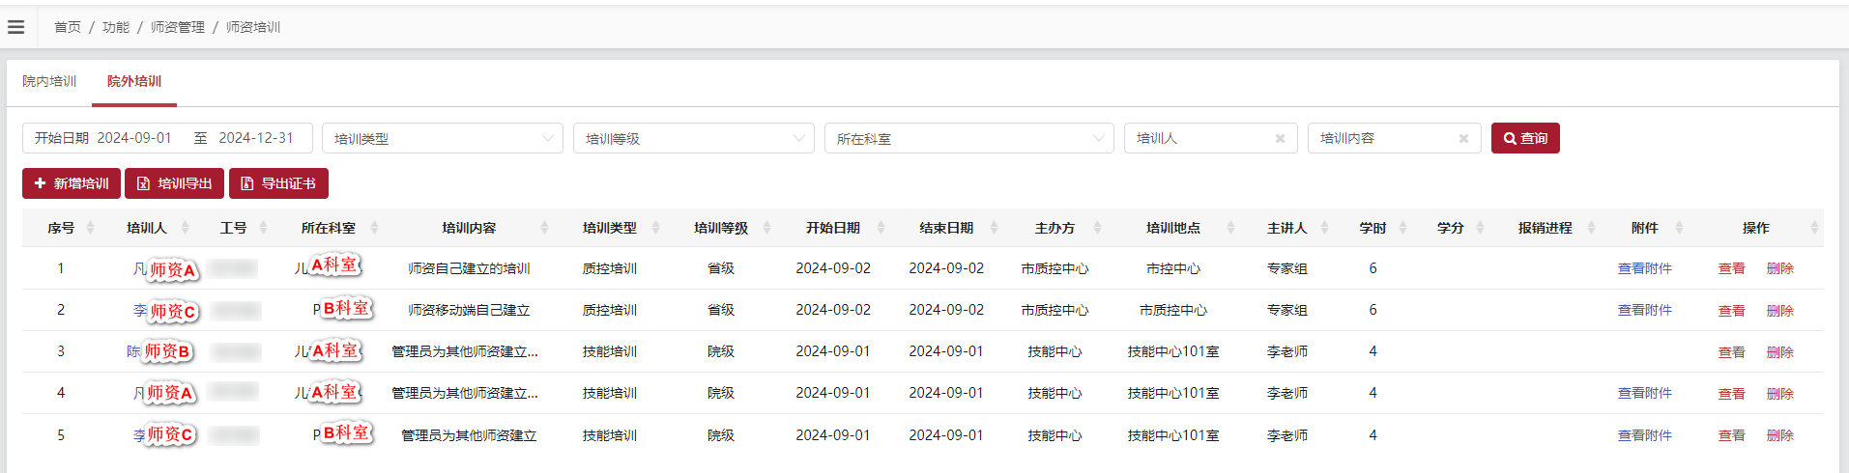Click the 查询 search button

point(1525,138)
